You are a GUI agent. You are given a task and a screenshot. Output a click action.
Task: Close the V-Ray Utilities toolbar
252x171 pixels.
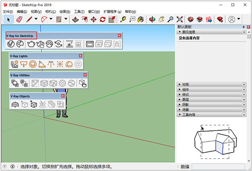(x=85, y=75)
